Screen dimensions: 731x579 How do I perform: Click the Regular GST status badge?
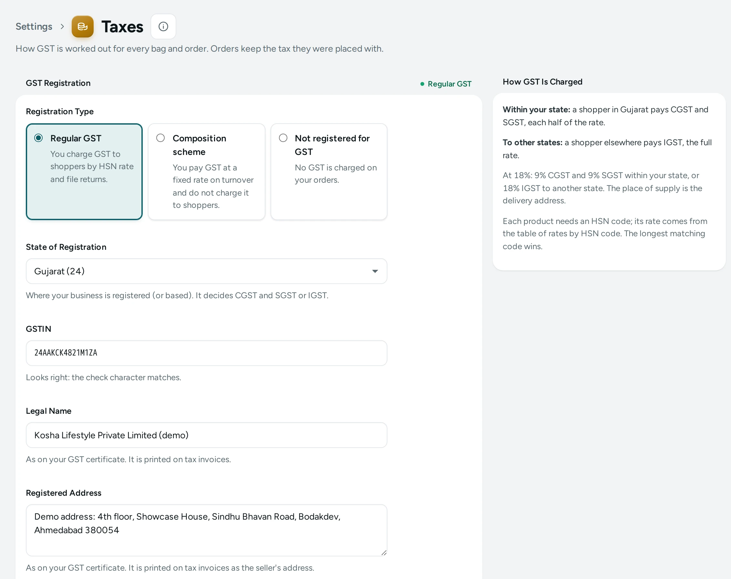[446, 84]
